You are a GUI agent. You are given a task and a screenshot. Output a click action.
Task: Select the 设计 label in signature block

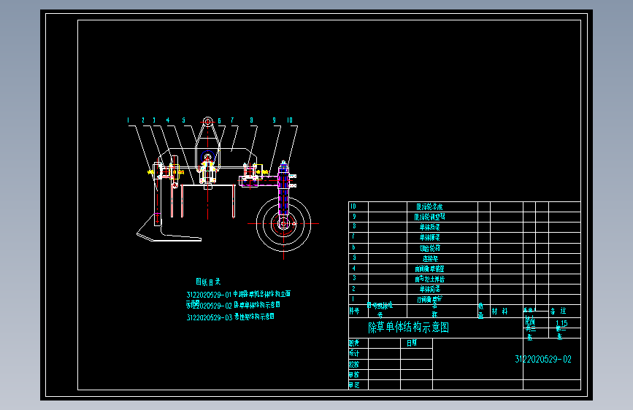[354, 354]
